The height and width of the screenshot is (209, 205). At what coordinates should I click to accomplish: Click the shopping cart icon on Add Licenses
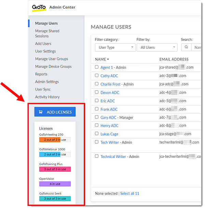41,112
